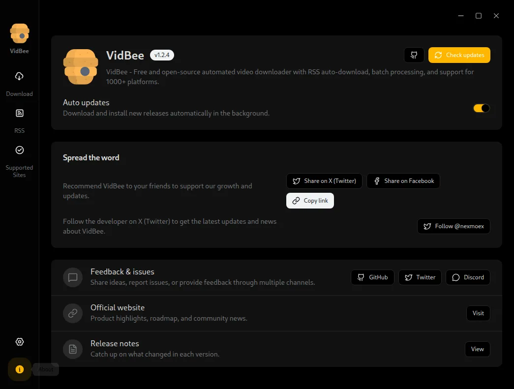Toggle the Auto updates switch
The image size is (514, 389).
pyautogui.click(x=482, y=108)
